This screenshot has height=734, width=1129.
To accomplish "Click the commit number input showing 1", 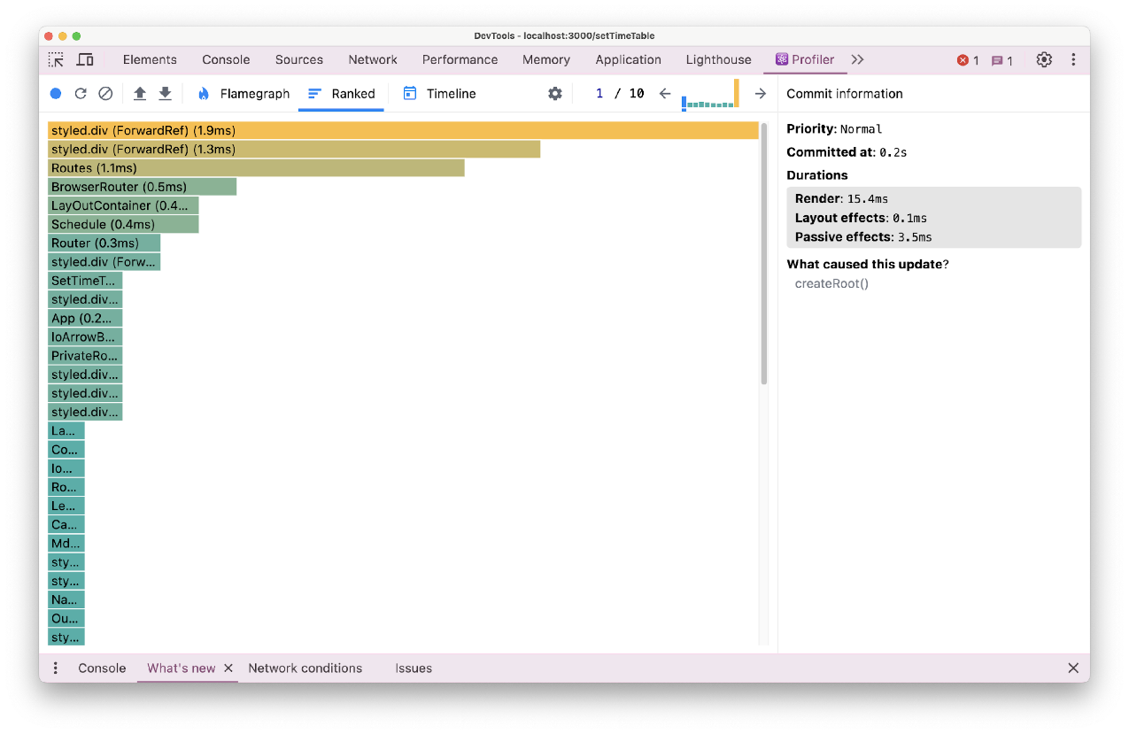I will click(599, 94).
